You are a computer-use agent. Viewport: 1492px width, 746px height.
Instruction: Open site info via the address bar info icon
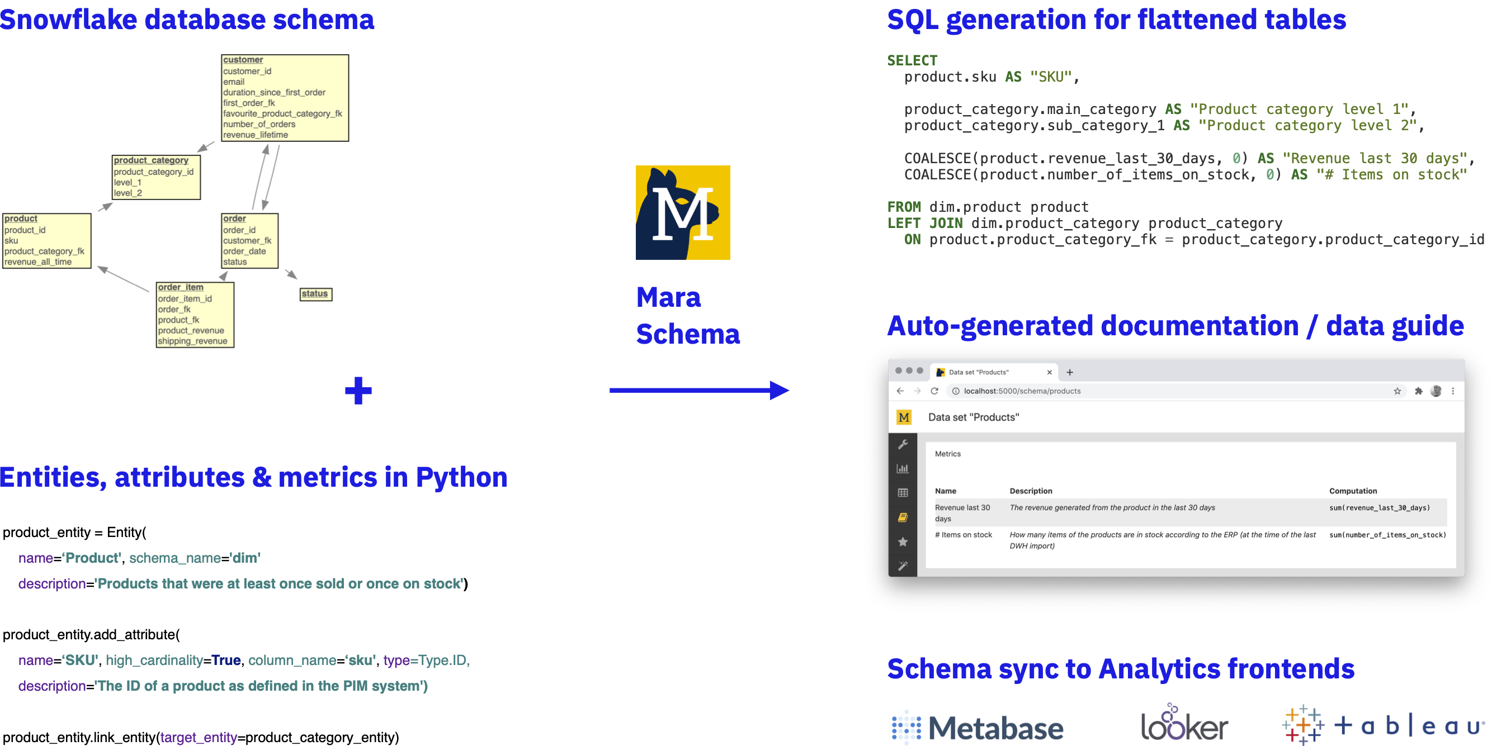click(x=956, y=391)
